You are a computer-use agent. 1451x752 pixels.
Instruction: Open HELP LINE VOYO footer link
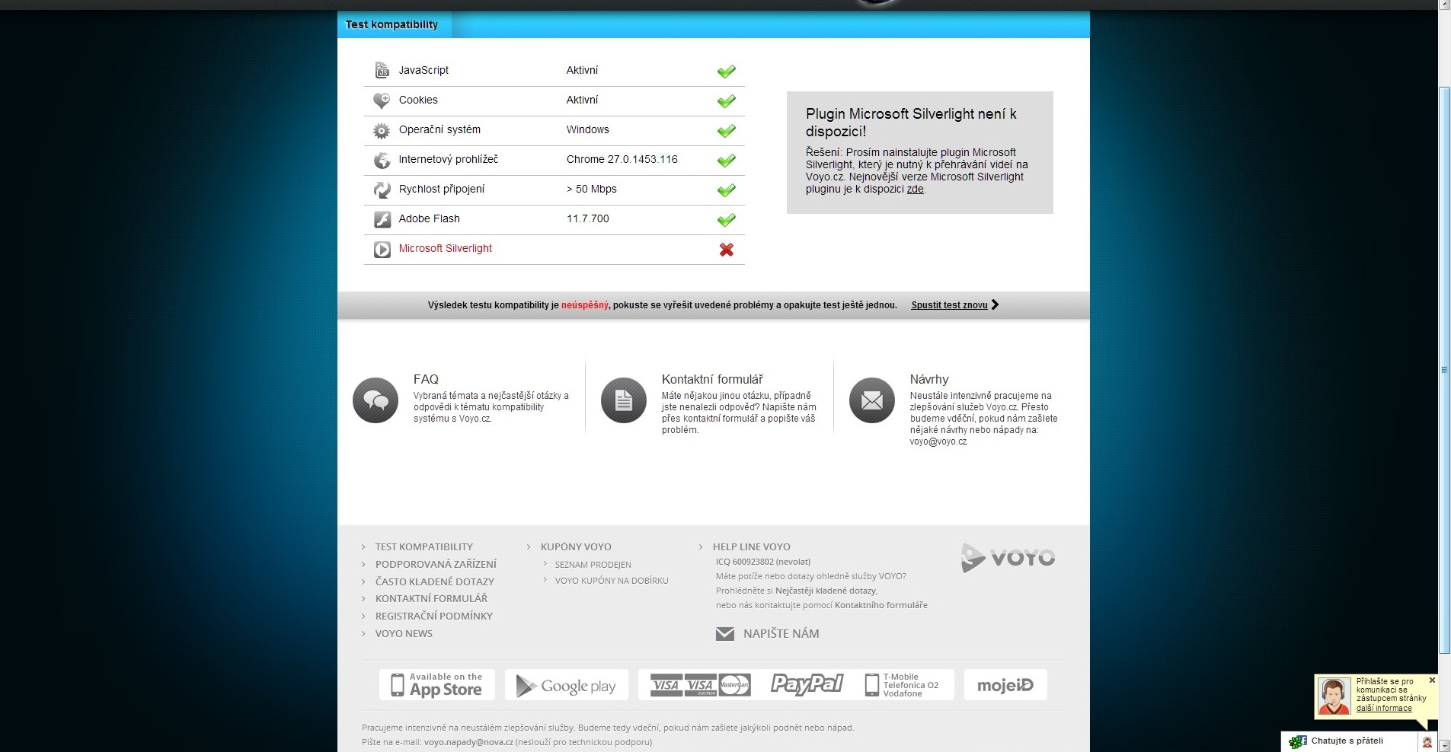(x=751, y=546)
